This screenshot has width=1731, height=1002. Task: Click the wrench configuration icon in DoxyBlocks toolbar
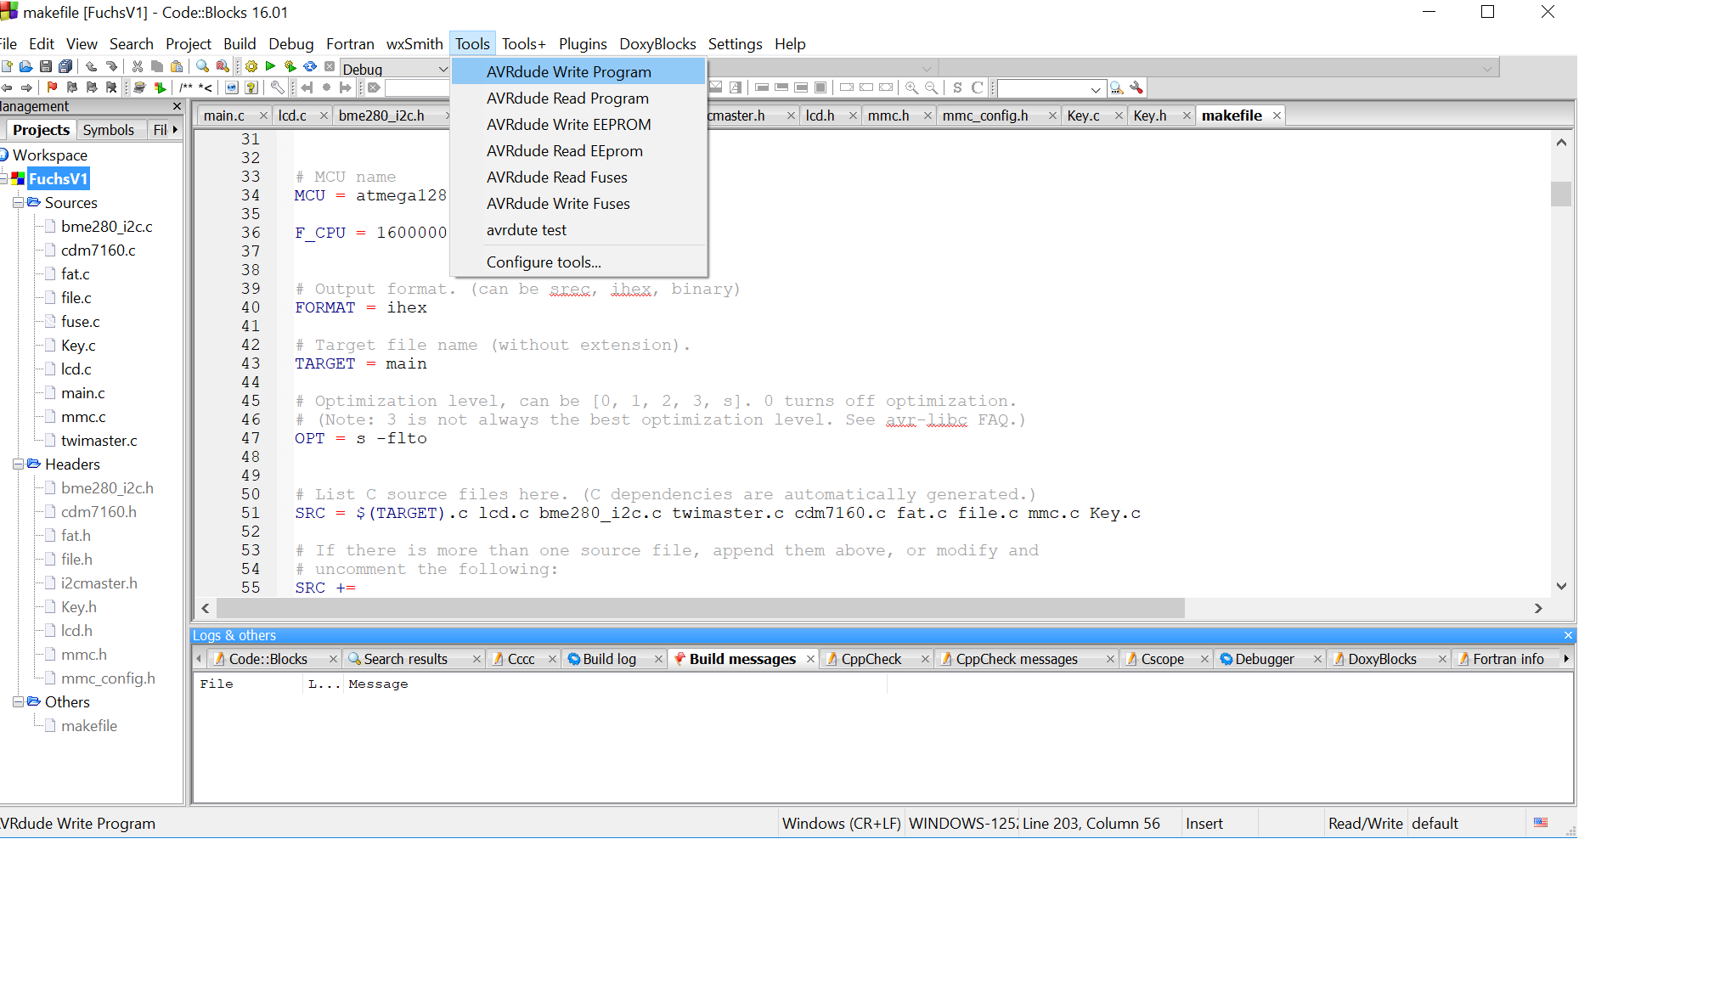tap(278, 87)
